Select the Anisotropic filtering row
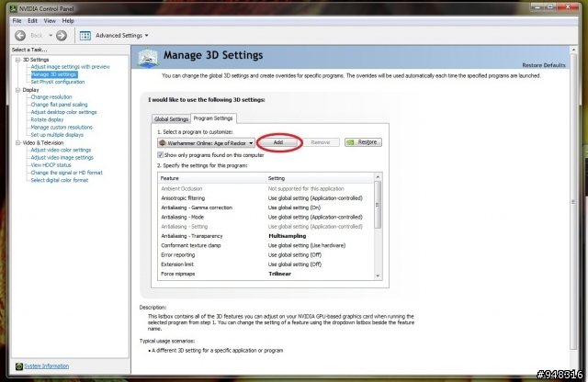The width and height of the screenshot is (588, 382). tap(266, 198)
